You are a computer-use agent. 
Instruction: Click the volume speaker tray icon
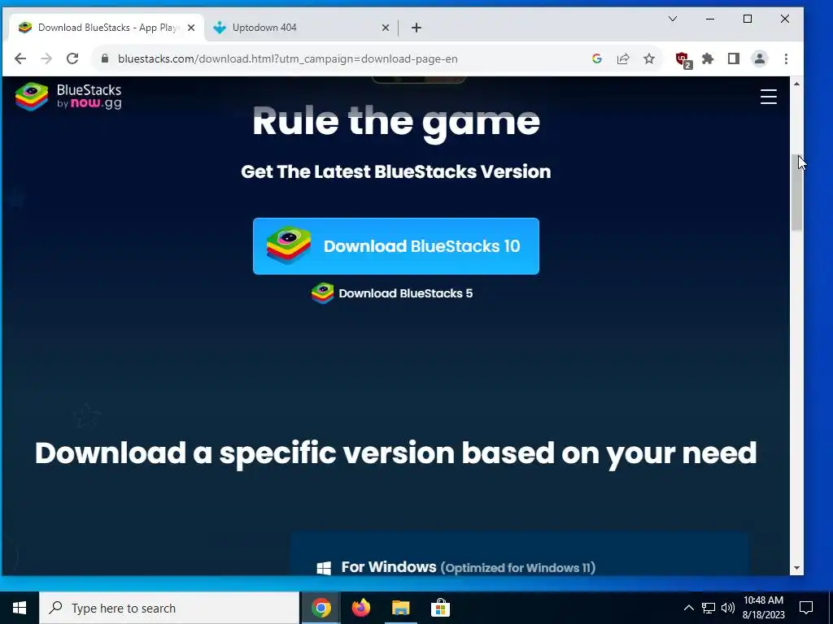click(728, 608)
